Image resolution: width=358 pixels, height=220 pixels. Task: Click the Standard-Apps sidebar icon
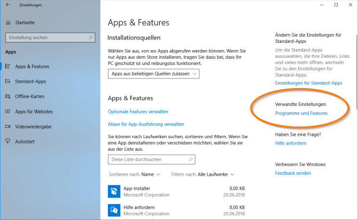[8, 81]
